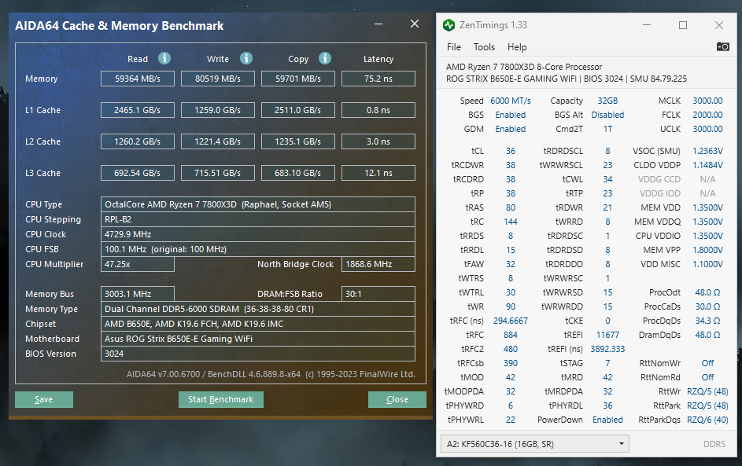Select the Memory Copy value 59701 MB/s

tap(298, 79)
